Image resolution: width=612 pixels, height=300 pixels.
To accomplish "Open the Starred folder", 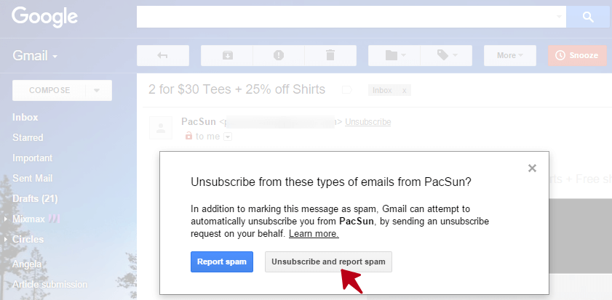I will (x=28, y=137).
